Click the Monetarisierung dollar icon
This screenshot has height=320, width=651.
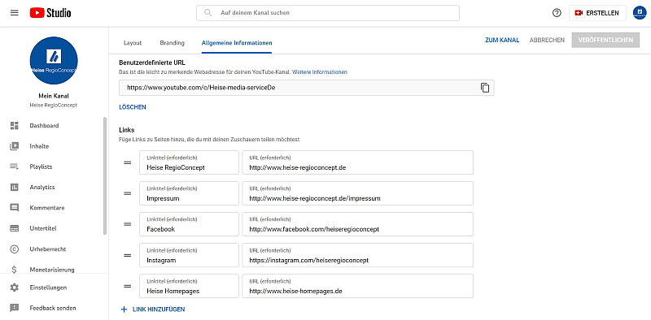click(x=15, y=270)
